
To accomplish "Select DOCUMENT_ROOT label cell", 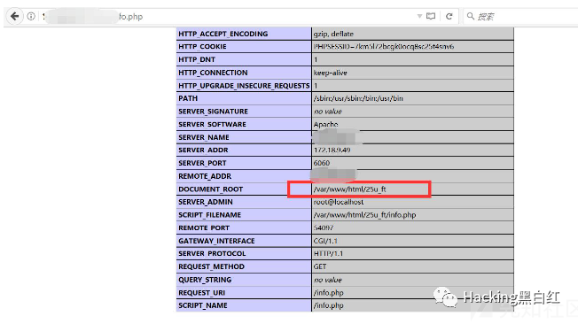I will pos(244,189).
